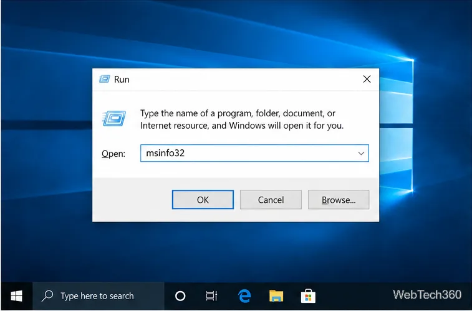
Task: Launch Microsoft Edge from the taskbar
Action: click(244, 296)
